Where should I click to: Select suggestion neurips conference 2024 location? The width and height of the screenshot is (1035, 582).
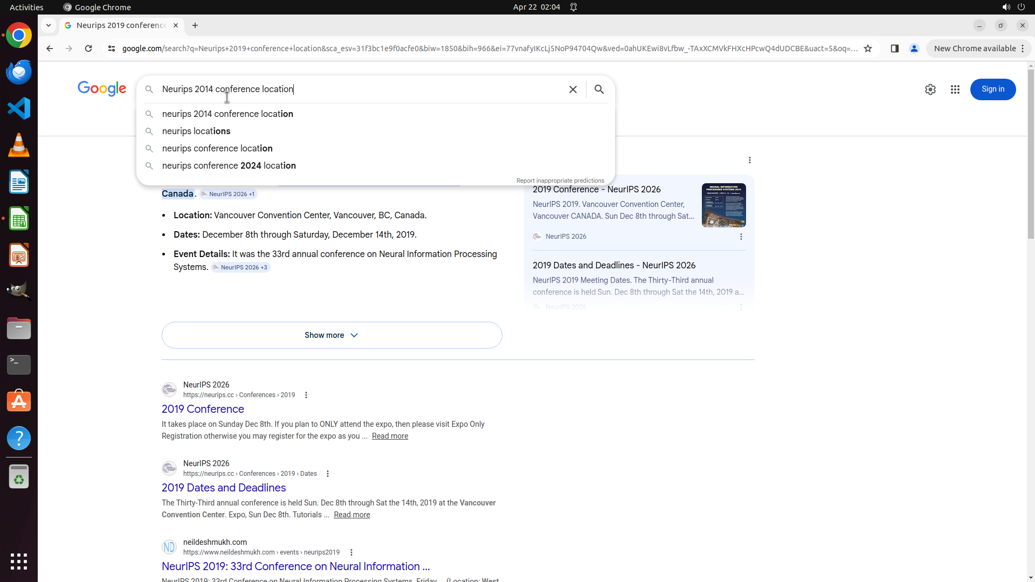229,166
